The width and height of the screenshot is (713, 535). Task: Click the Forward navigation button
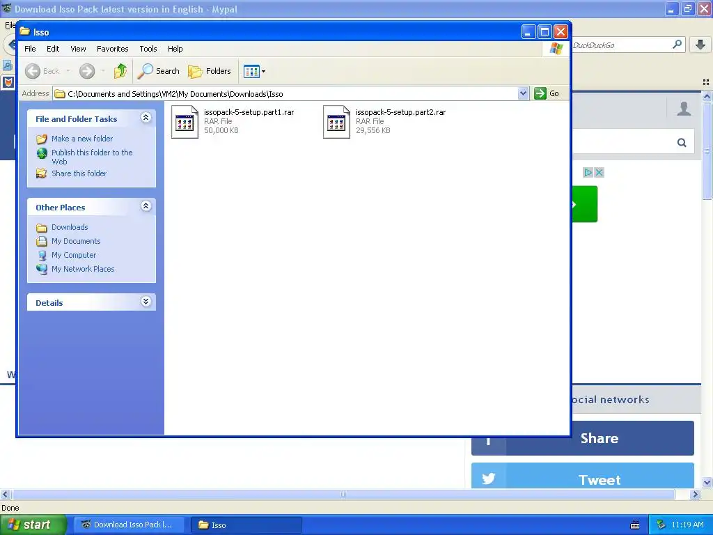click(87, 71)
